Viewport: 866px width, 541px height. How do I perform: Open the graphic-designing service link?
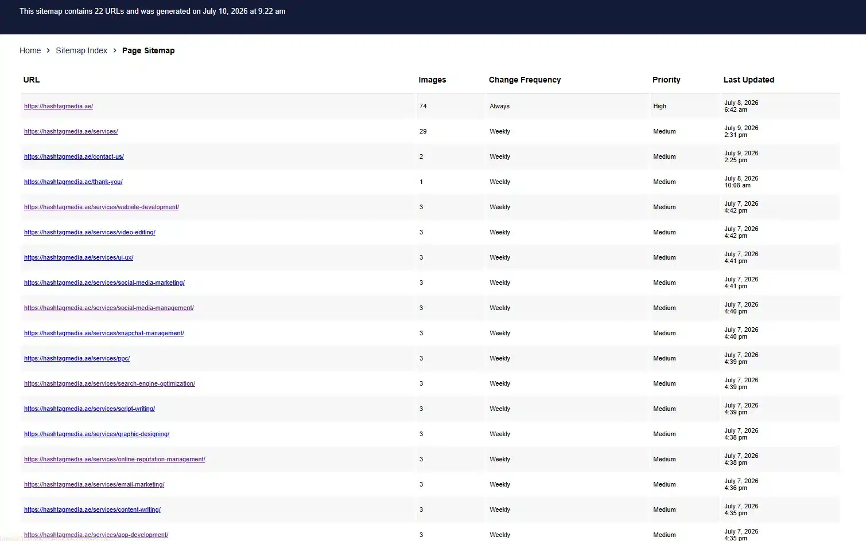(x=96, y=434)
